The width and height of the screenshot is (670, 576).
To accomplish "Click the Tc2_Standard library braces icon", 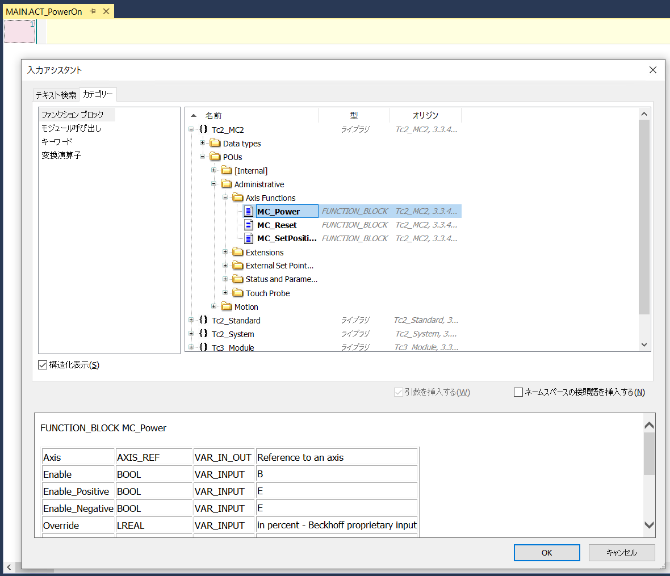I will click(203, 320).
